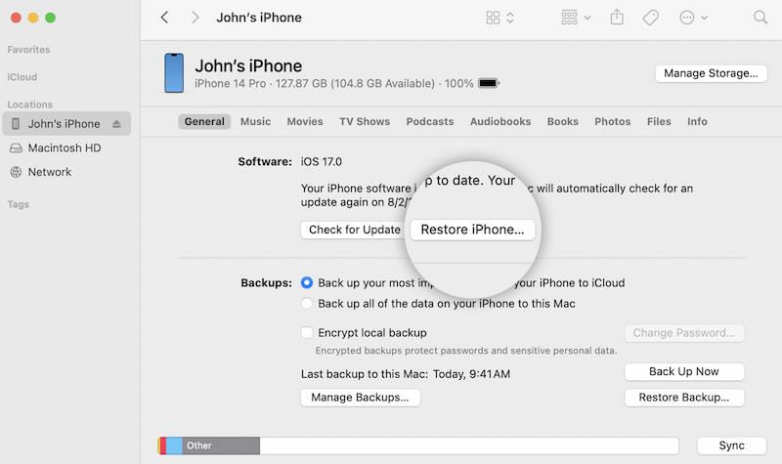
Task: Click the Share icon in toolbar
Action: pyautogui.click(x=617, y=18)
